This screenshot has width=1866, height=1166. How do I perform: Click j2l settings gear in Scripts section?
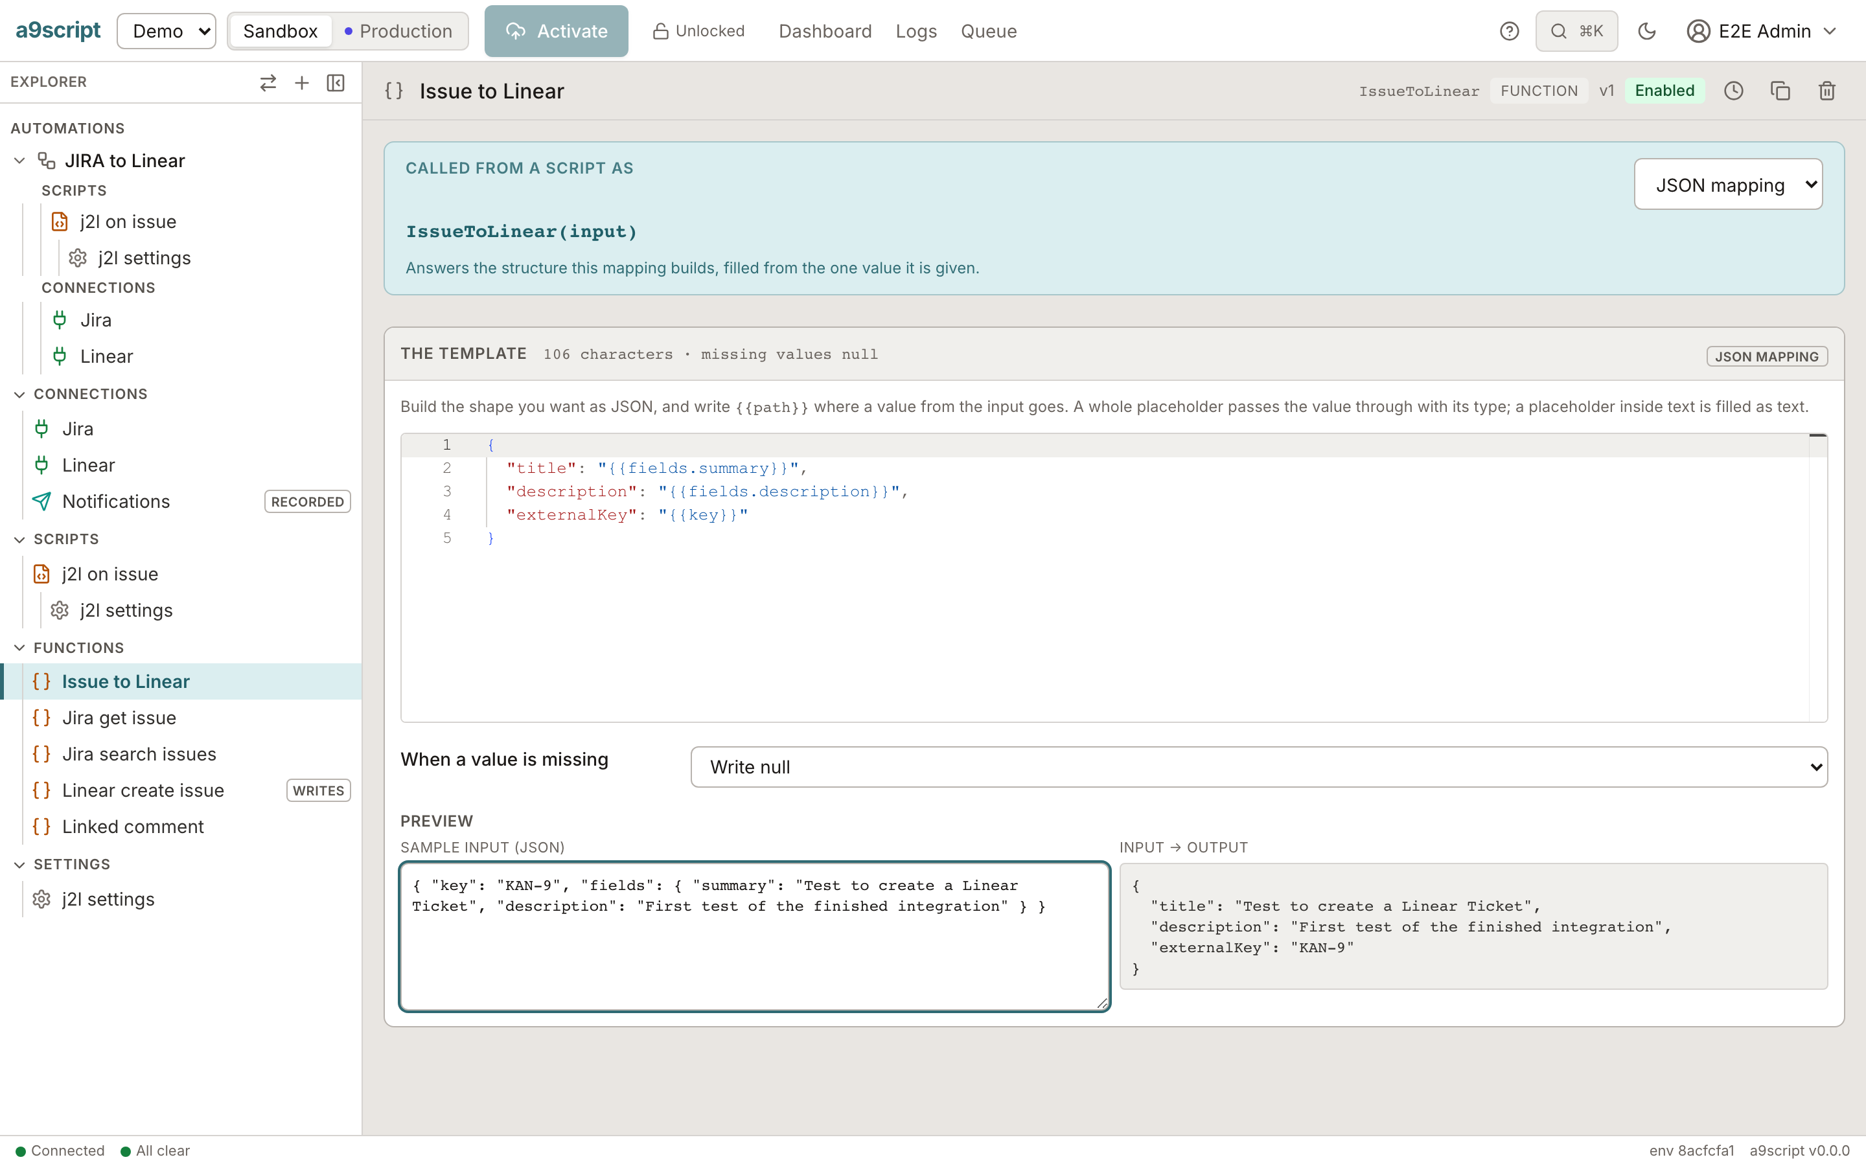[60, 610]
